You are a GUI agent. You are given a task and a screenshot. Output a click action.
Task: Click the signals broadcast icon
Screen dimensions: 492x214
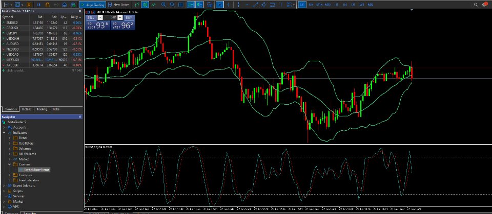[x=56, y=5]
